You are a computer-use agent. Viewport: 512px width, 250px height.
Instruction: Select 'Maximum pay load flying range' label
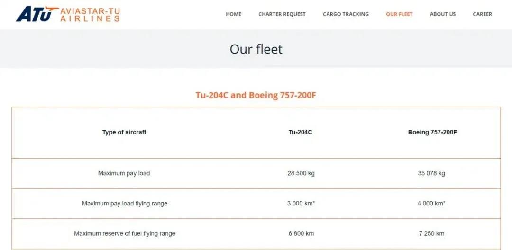[x=125, y=204]
